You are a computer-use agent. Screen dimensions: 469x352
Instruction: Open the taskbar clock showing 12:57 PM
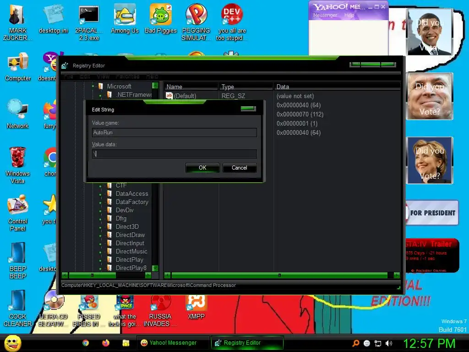coord(429,343)
